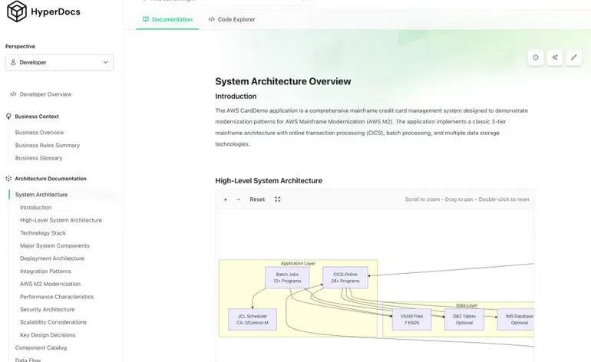
Task: Open Developer Overview in sidebar
Action: click(45, 94)
